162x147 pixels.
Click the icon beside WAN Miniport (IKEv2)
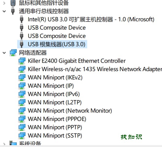(22, 77)
